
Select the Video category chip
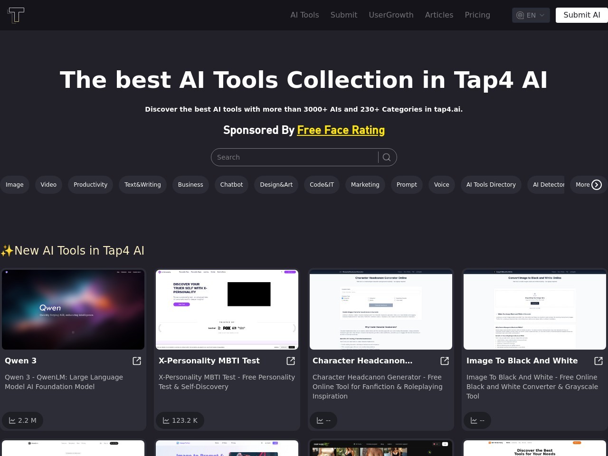48,185
